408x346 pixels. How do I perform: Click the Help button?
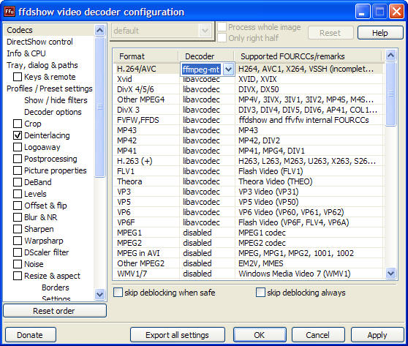(380, 33)
